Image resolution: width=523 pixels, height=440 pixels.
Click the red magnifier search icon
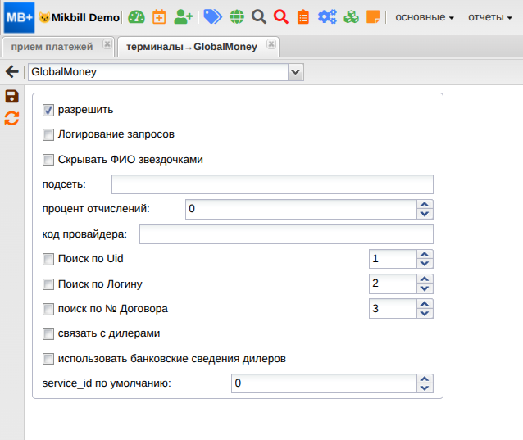pos(281,17)
